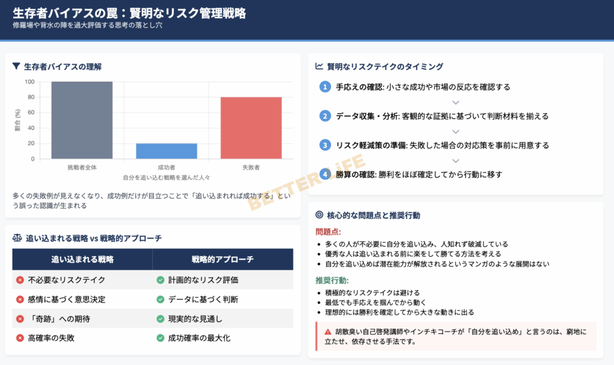Image resolution: width=614 pixels, height=365 pixels.
Task: Click the green check icon next to データに基づく判断
Action: coord(160,299)
